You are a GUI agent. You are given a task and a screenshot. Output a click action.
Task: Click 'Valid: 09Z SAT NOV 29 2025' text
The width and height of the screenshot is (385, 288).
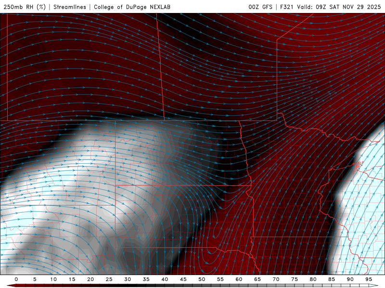point(339,7)
